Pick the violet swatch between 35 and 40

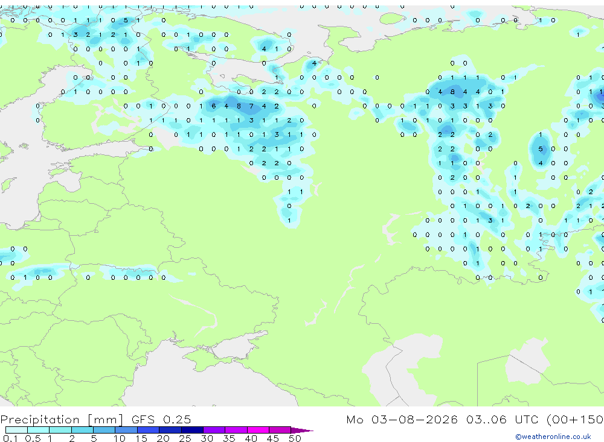(x=236, y=430)
